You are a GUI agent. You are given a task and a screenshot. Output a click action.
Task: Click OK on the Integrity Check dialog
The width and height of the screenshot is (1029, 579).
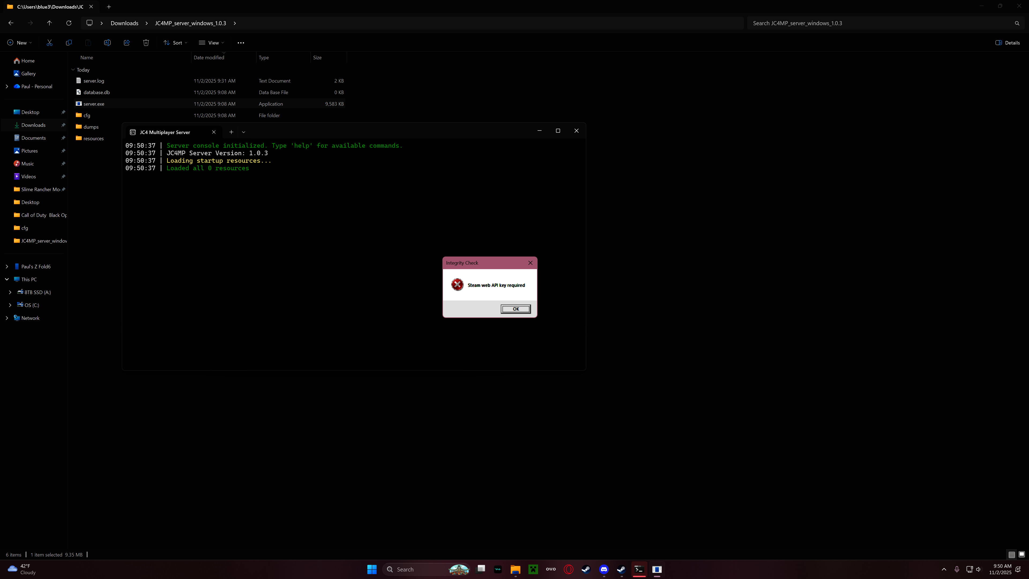click(x=515, y=309)
